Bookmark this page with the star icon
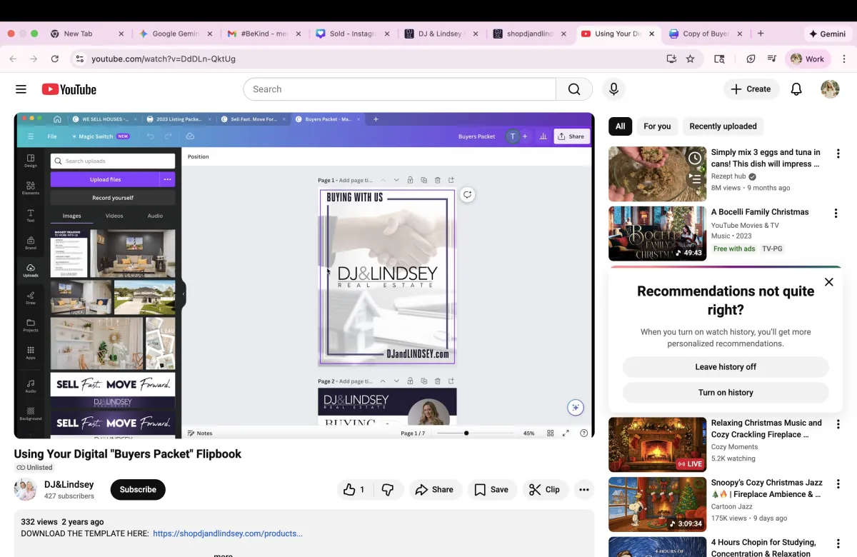Viewport: 857px width, 557px height. click(x=690, y=59)
